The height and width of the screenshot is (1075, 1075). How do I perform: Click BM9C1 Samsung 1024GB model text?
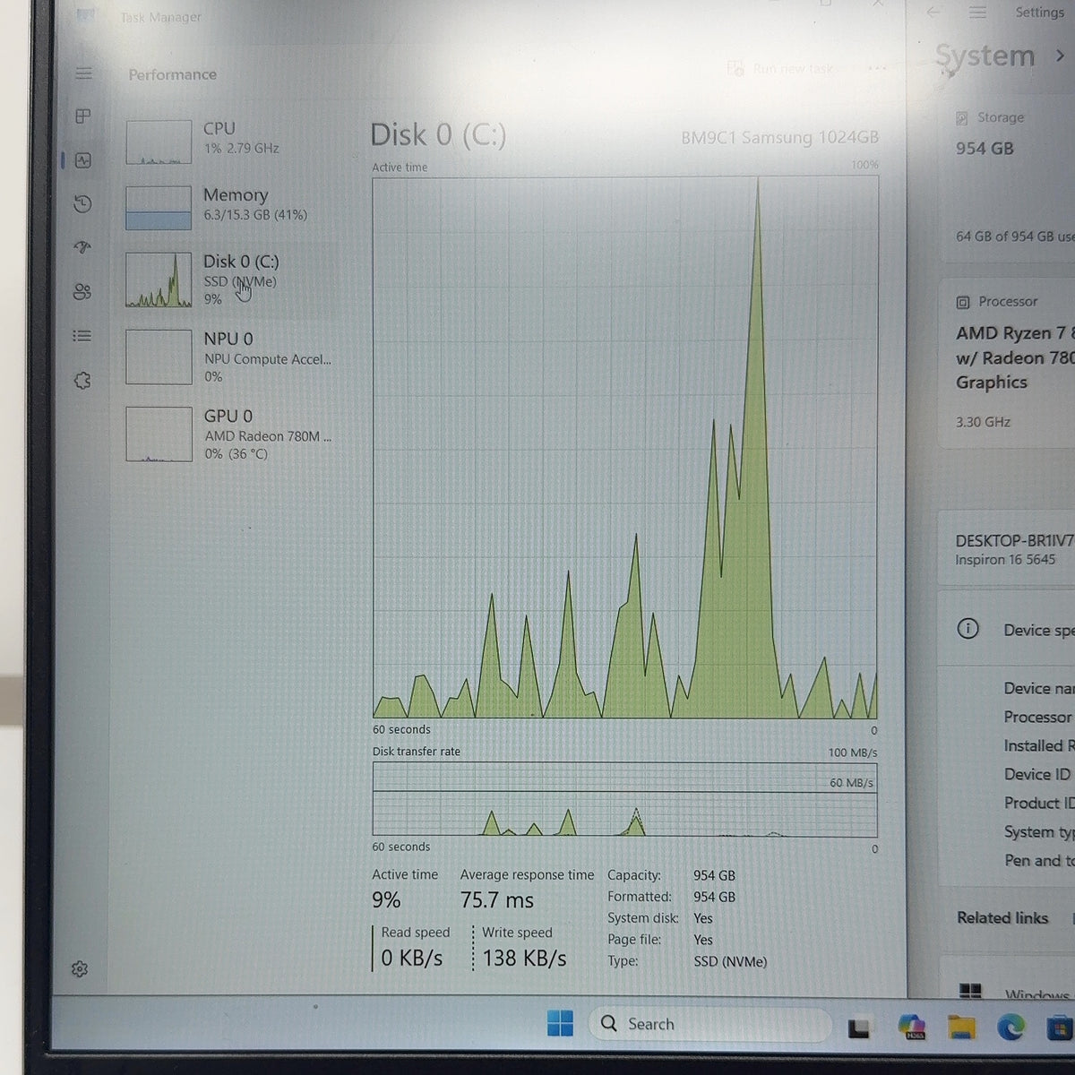coord(779,138)
